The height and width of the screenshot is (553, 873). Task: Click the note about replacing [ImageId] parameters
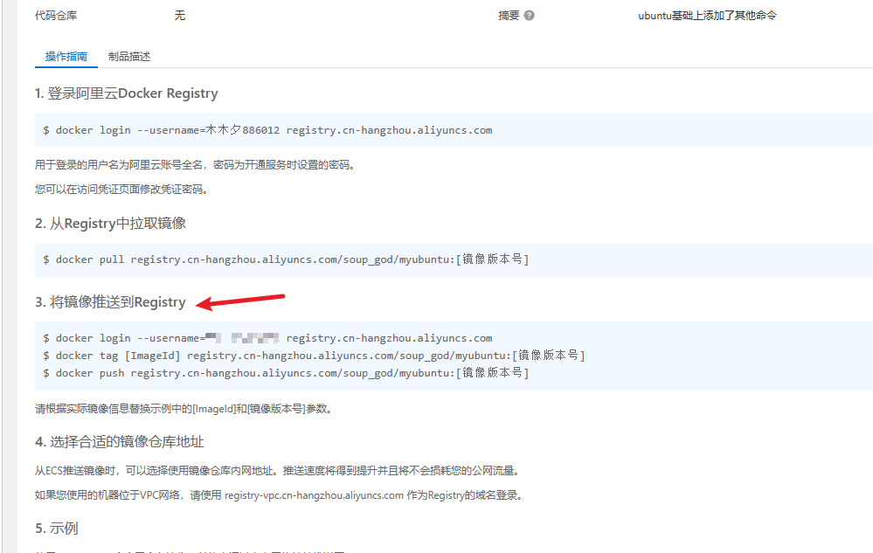click(x=183, y=408)
